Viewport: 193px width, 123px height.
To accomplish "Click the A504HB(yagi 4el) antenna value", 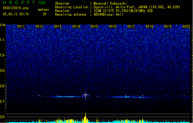I will tap(108, 14).
